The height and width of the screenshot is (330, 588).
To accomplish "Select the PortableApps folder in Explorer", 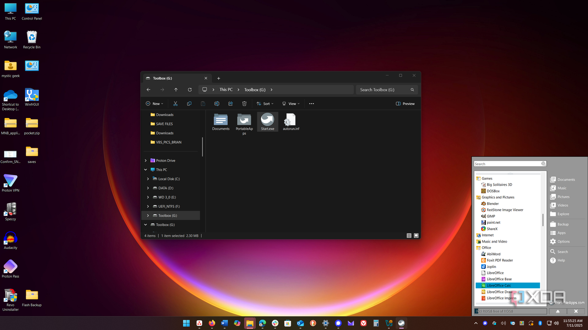I will point(244,124).
